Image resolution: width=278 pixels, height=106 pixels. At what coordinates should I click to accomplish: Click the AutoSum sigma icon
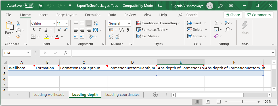coord(216,23)
